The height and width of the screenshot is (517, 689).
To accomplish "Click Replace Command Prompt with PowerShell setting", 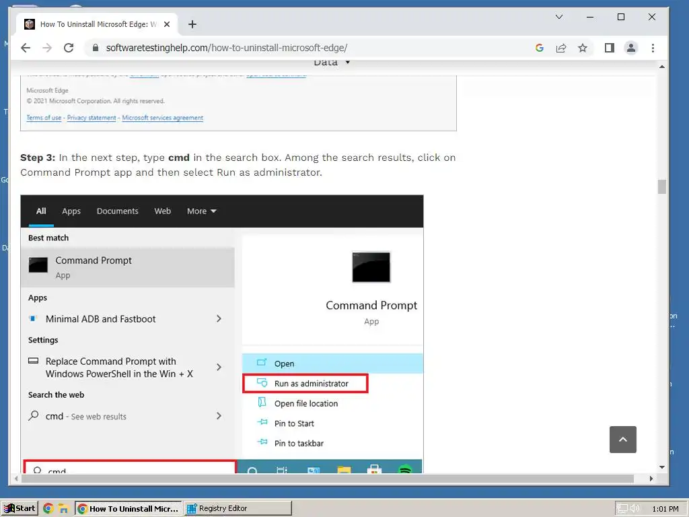I will [x=119, y=368].
